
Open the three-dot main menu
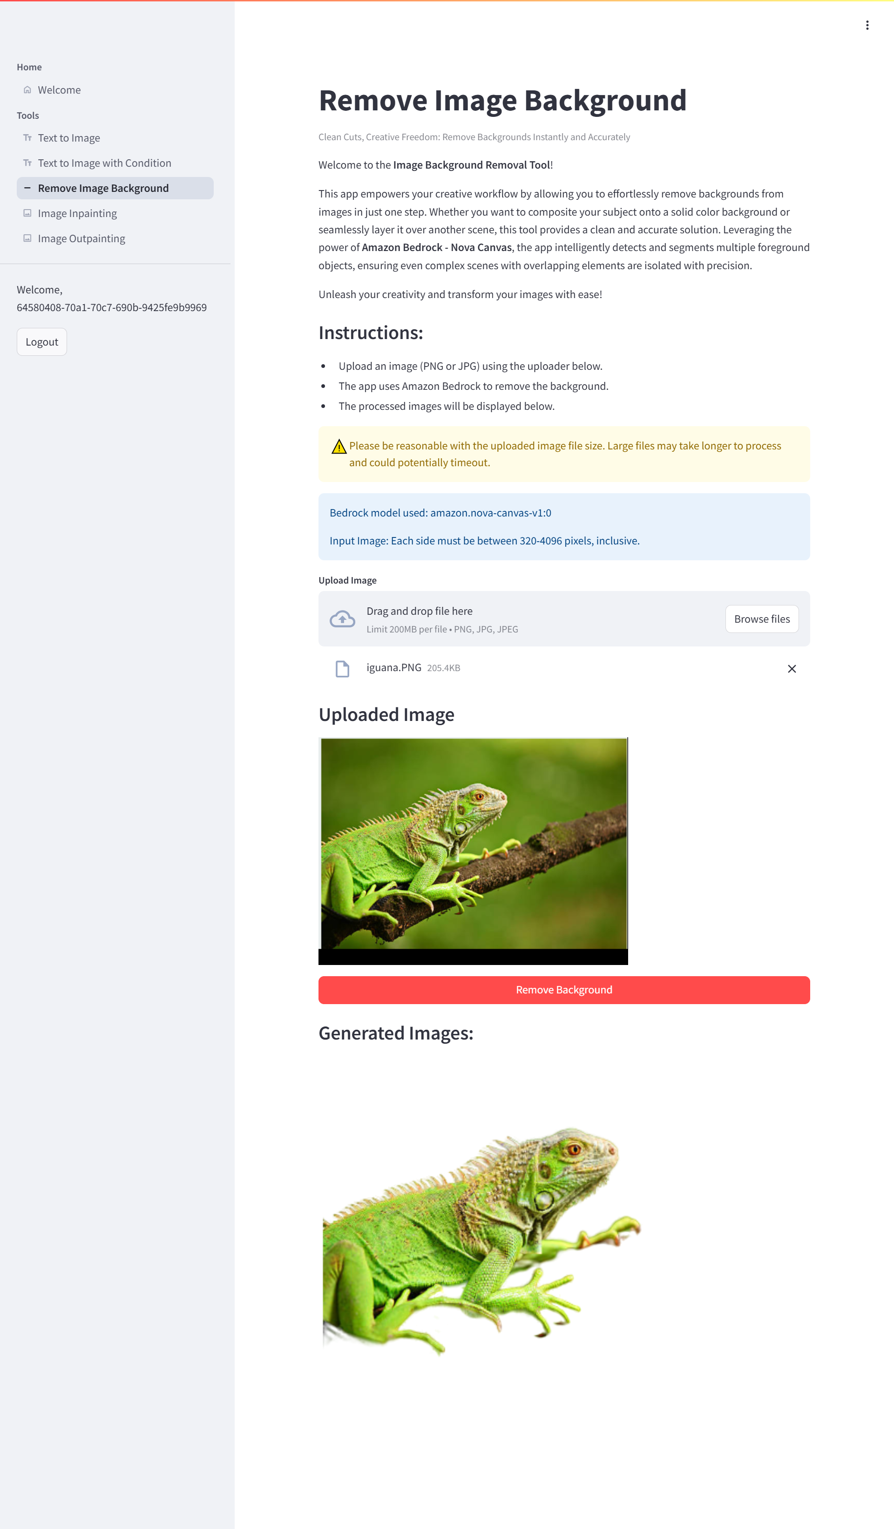click(x=867, y=25)
